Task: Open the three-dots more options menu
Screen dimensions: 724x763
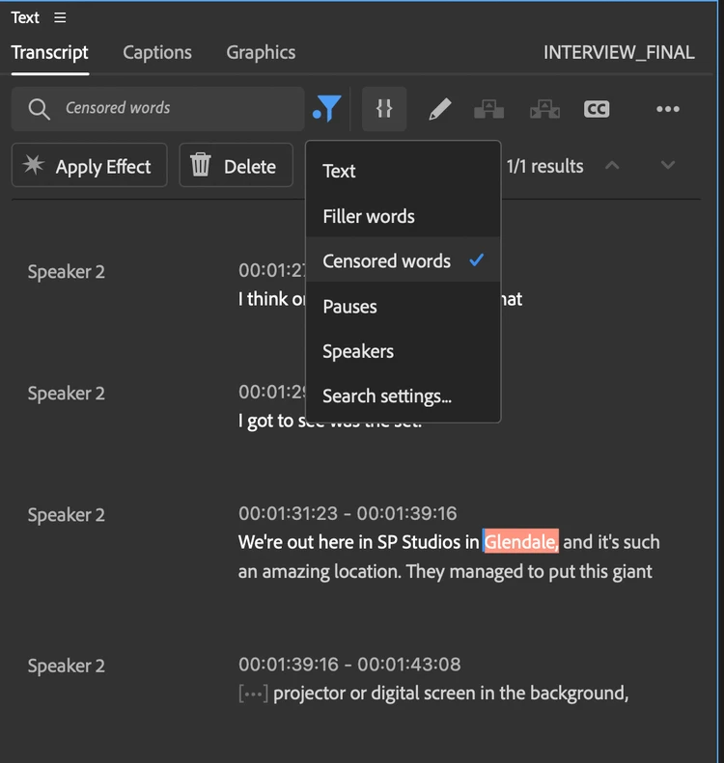Action: click(668, 109)
